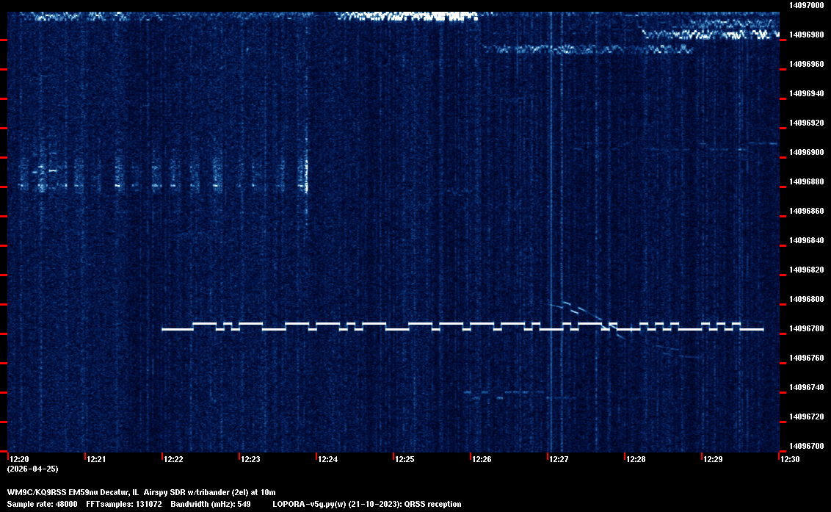Click the 12:27 time axis label
The height and width of the screenshot is (512, 831).
(559, 460)
